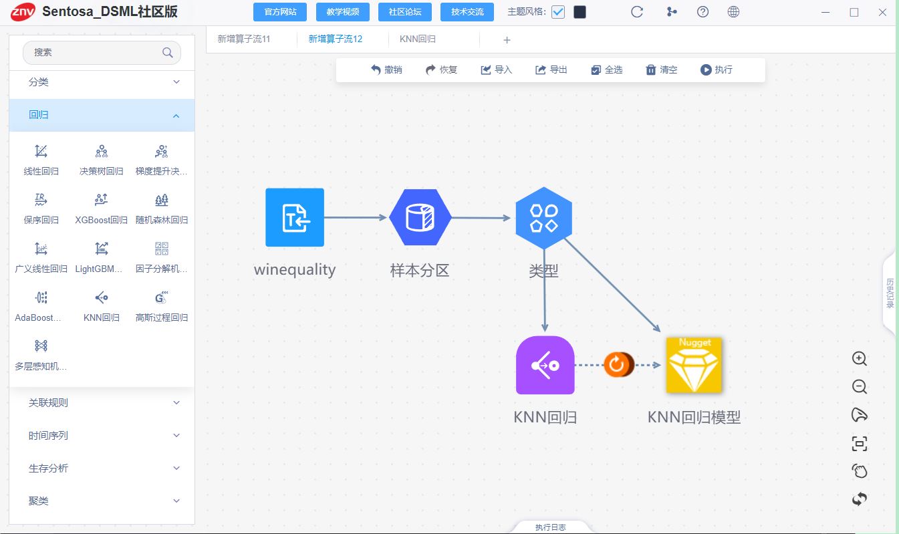The image size is (899, 534).
Task: Click the fit-to-screen canvas icon
Action: tap(860, 443)
